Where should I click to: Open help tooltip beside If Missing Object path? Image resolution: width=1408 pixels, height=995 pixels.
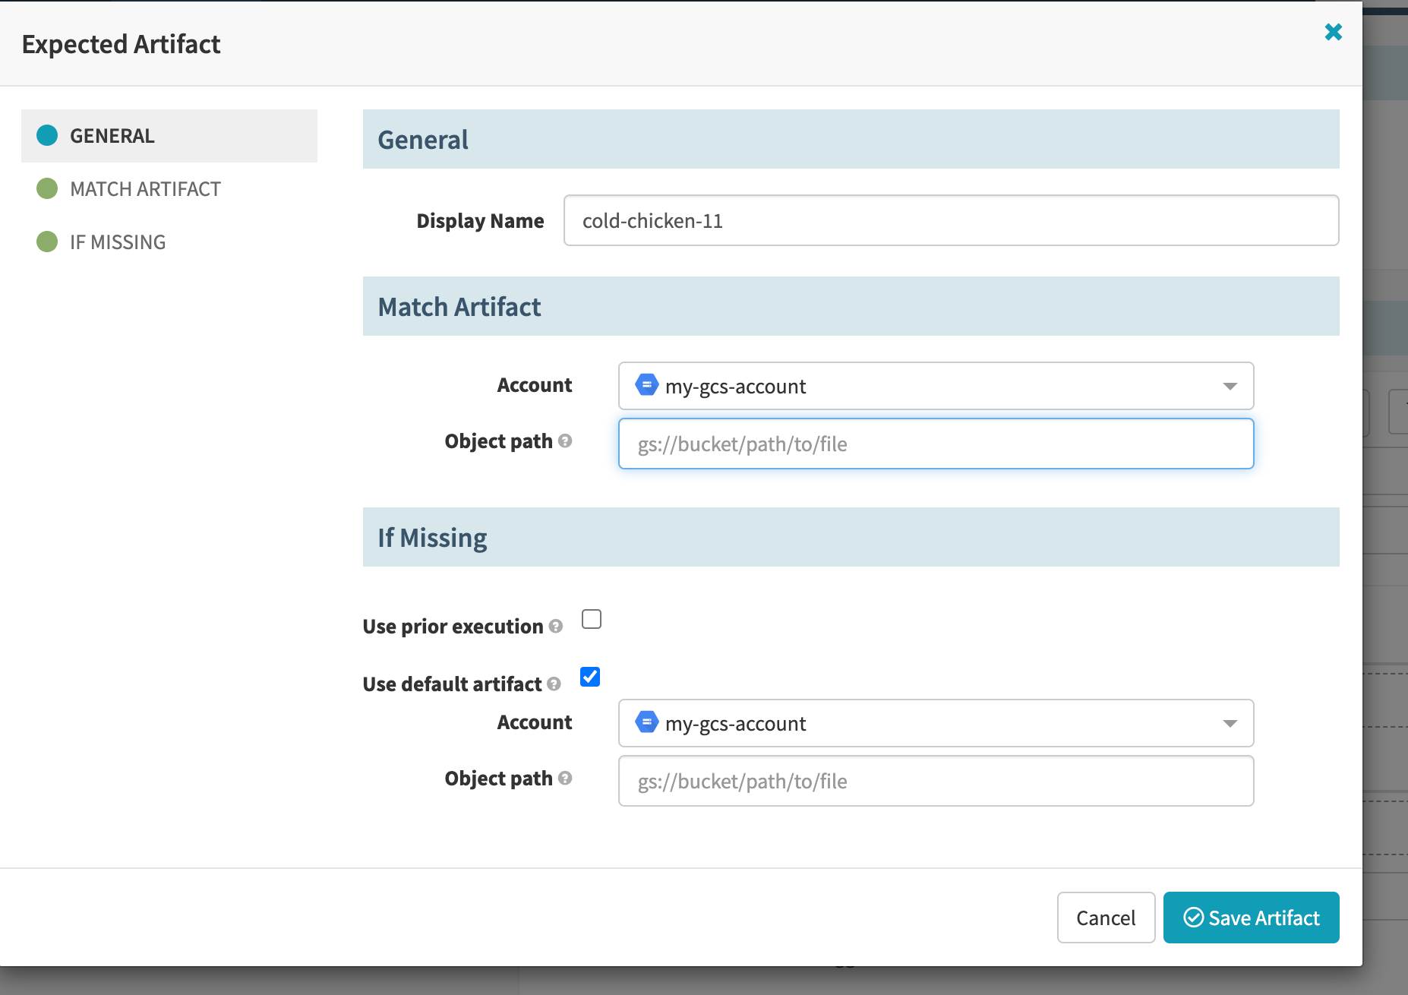click(x=565, y=779)
